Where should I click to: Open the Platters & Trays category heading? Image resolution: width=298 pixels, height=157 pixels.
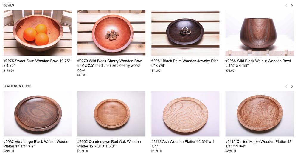[17, 86]
